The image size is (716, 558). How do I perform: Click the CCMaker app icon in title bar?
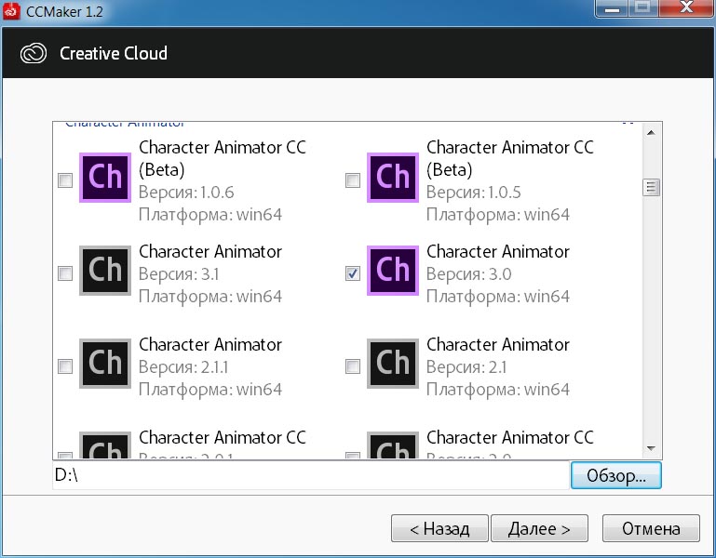coord(11,11)
